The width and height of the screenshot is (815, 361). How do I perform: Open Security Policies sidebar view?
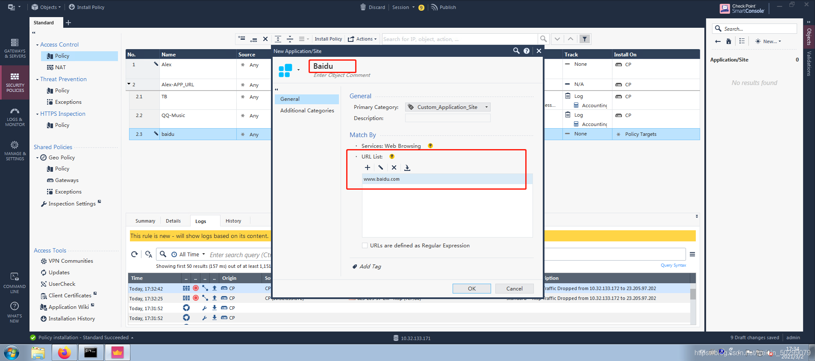tap(15, 82)
